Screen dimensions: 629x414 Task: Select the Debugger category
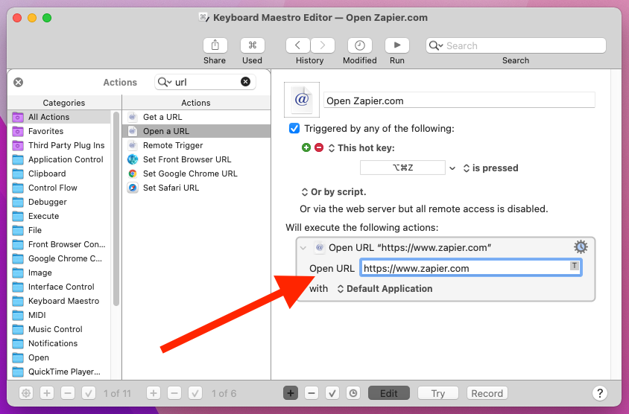tap(60, 202)
